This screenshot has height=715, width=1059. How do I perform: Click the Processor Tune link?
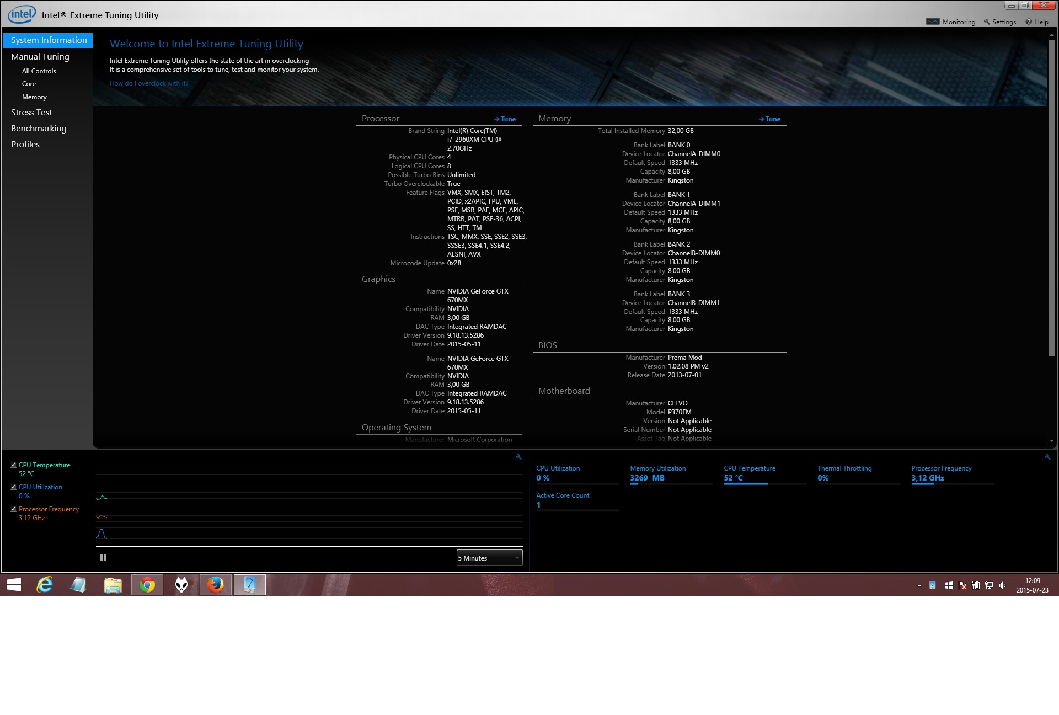click(505, 119)
